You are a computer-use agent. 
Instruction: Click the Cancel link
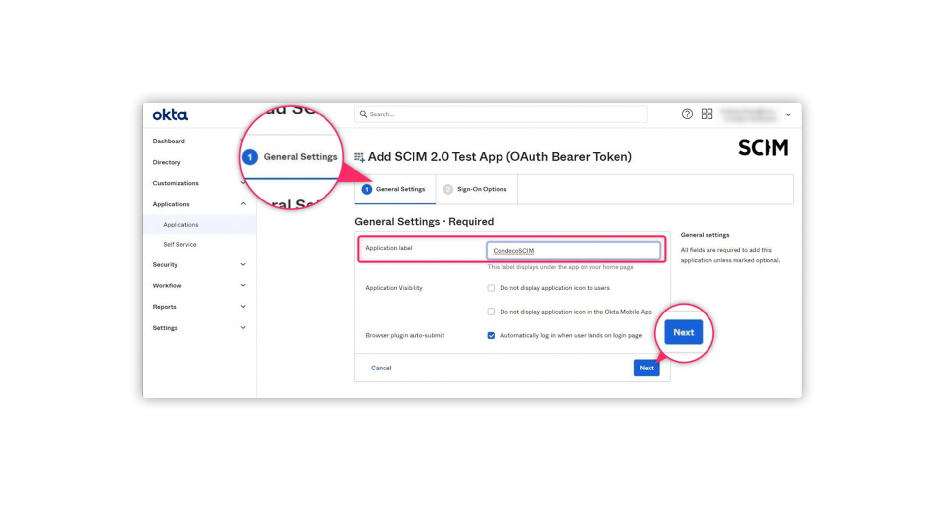pyautogui.click(x=381, y=368)
